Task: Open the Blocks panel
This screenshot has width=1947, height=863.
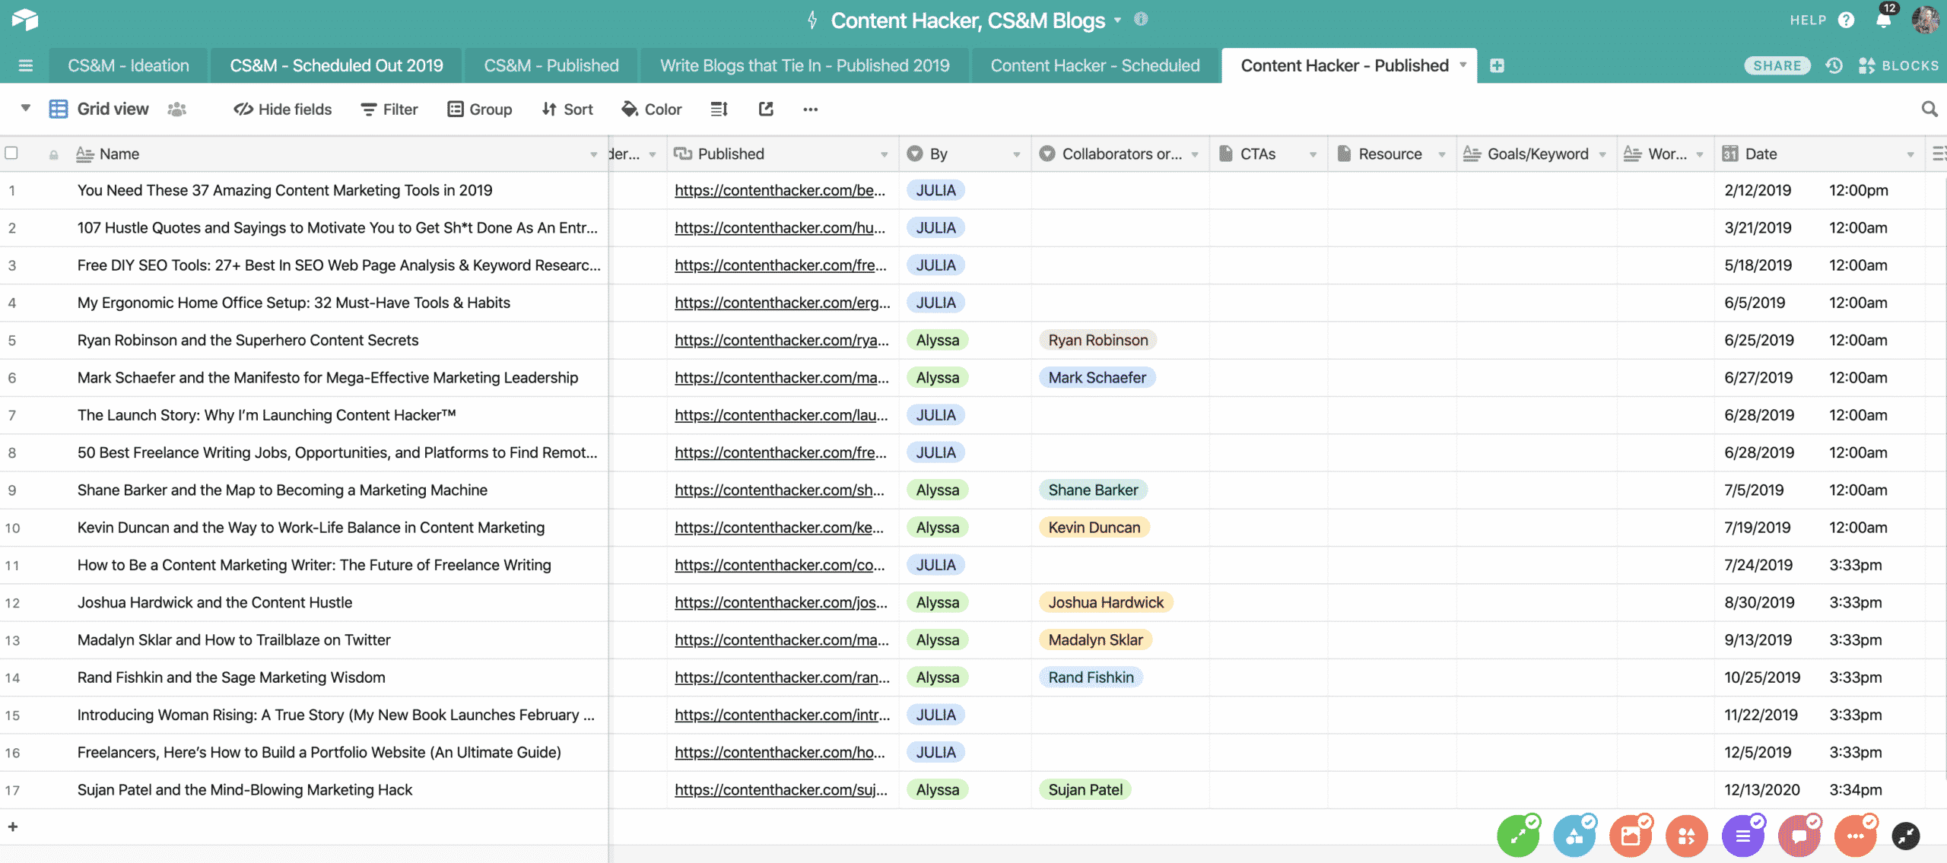Action: coord(1898,65)
